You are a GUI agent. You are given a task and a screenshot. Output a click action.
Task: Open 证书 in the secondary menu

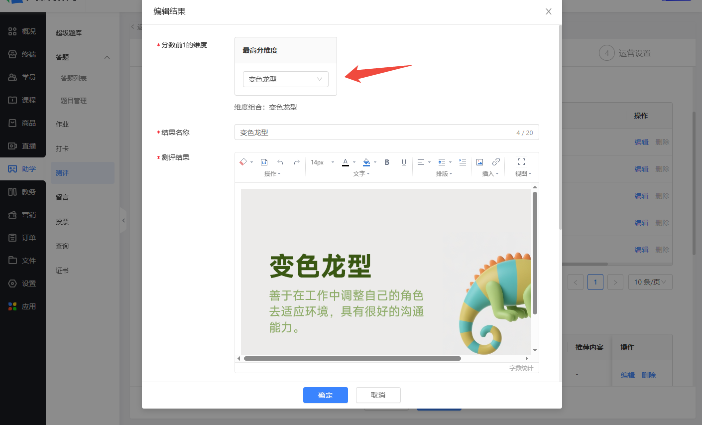pos(62,271)
